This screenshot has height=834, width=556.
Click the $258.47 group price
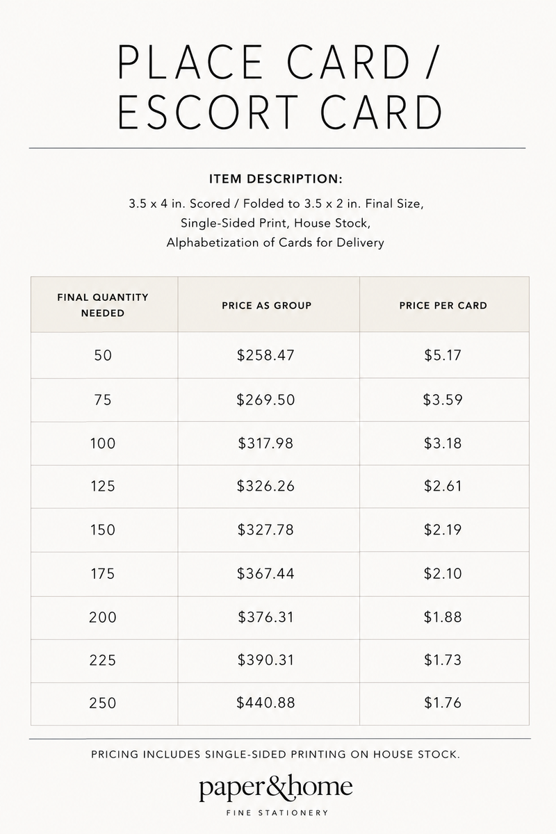pyautogui.click(x=266, y=355)
